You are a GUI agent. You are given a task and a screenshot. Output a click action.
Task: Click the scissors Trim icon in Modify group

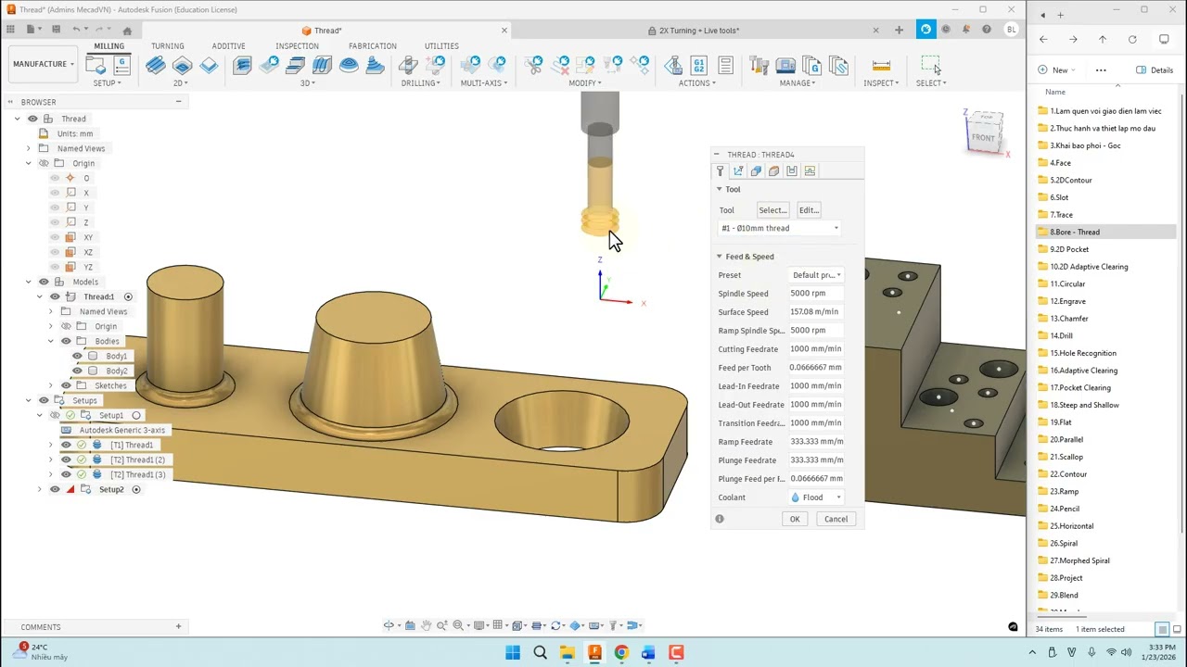click(534, 65)
